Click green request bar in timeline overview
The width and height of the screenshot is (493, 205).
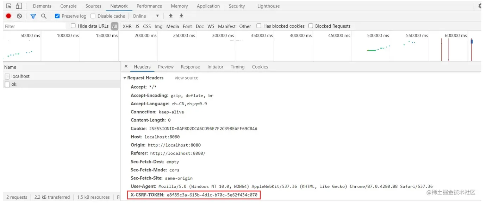click(372, 50)
